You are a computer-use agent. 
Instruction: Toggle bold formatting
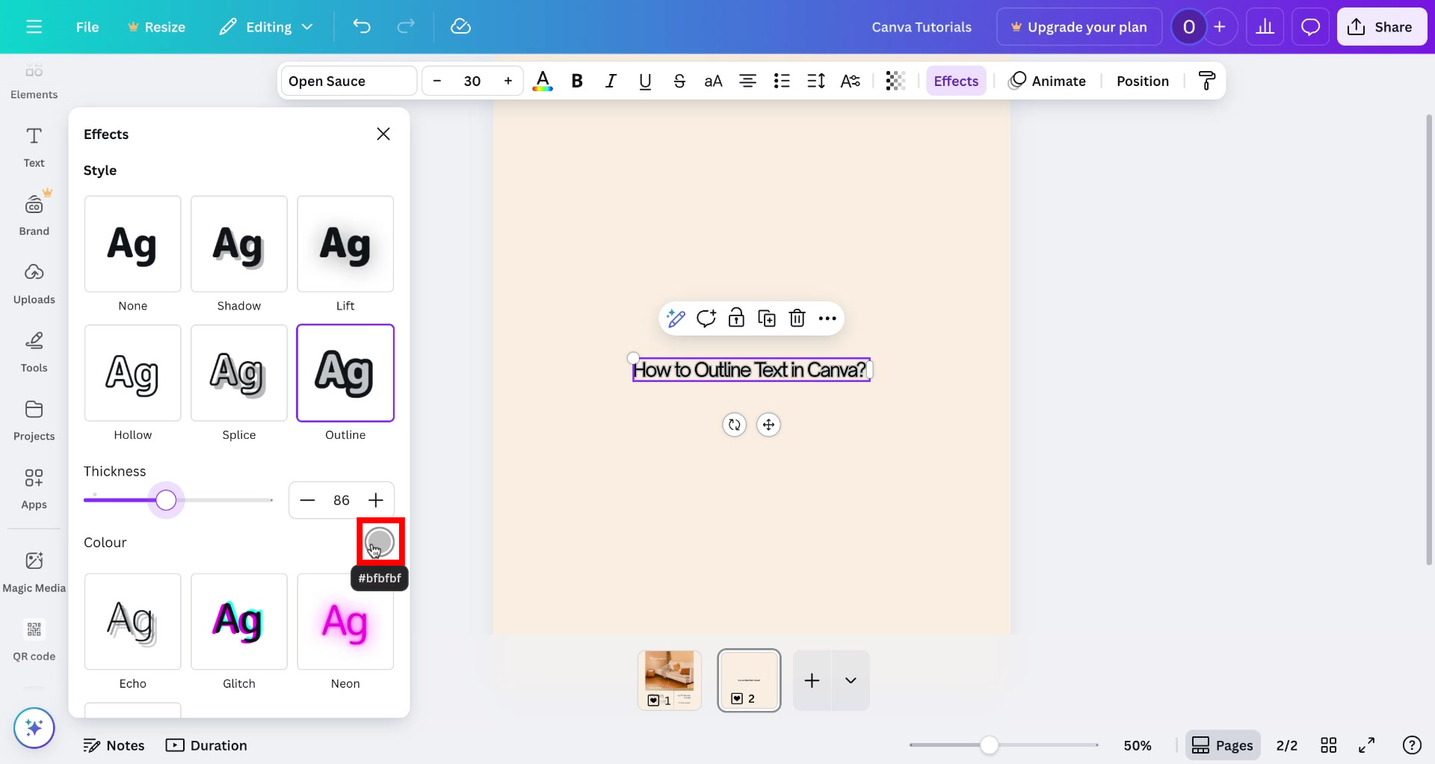576,81
